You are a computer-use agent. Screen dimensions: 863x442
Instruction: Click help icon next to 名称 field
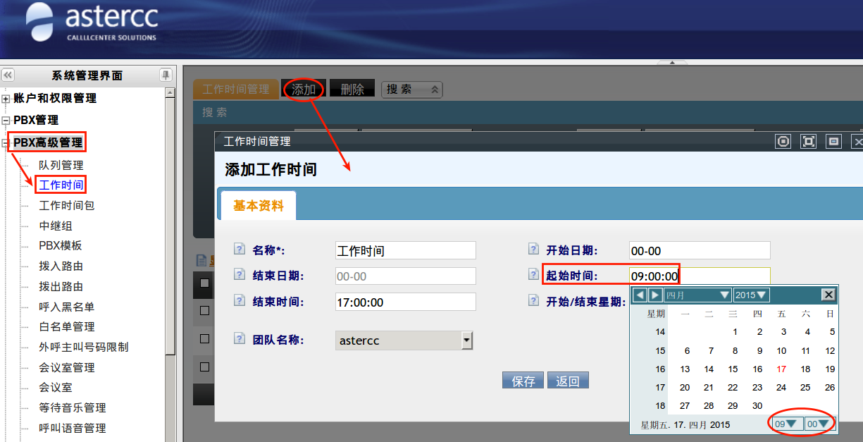[x=240, y=250]
